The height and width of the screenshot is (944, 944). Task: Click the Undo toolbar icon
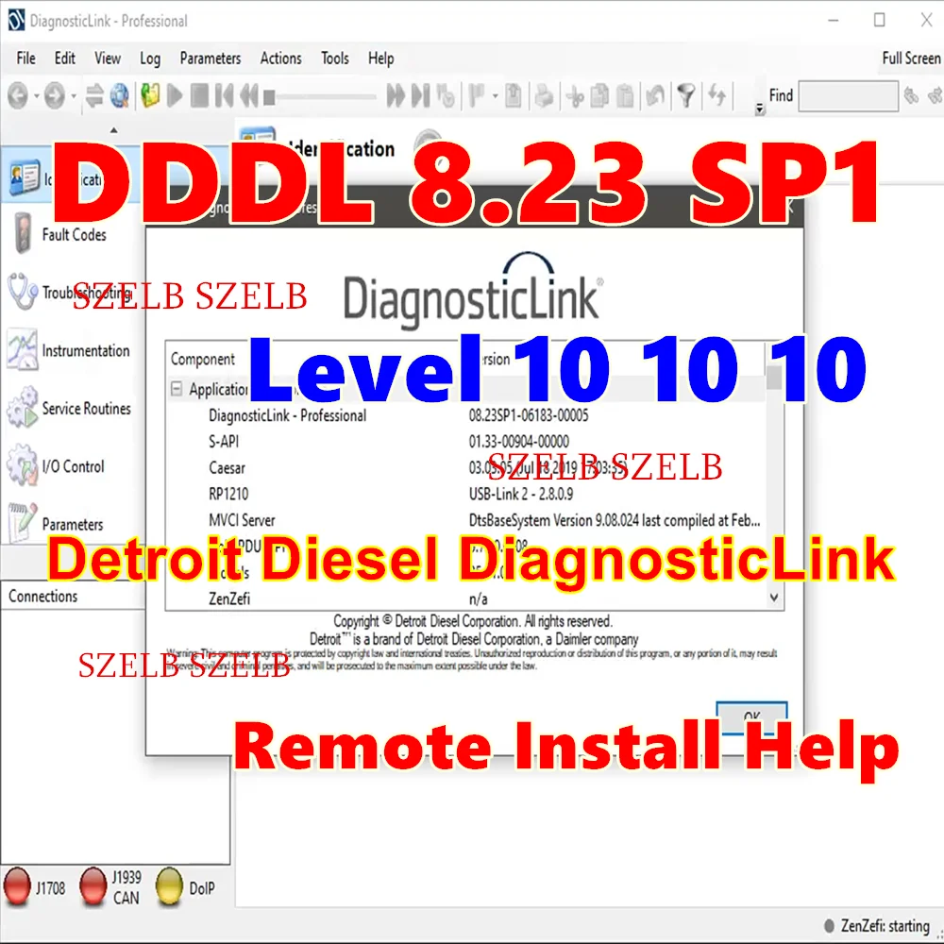pyautogui.click(x=655, y=95)
